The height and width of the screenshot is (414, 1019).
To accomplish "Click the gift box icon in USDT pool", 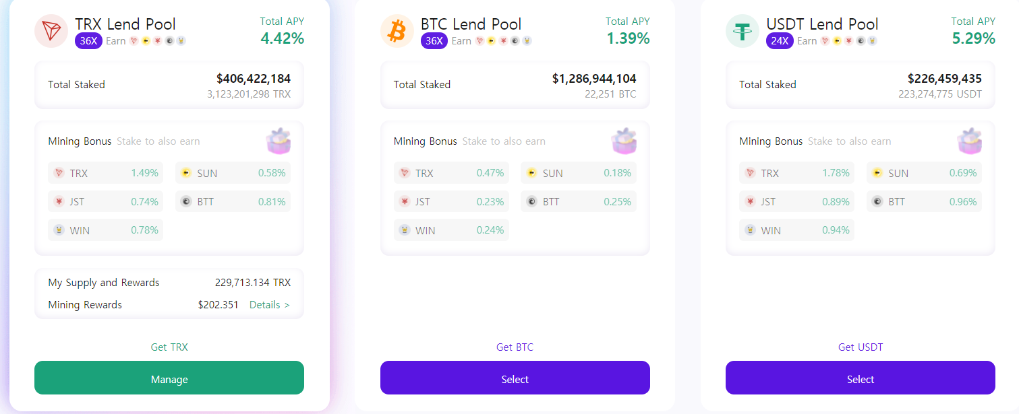I will coord(970,141).
